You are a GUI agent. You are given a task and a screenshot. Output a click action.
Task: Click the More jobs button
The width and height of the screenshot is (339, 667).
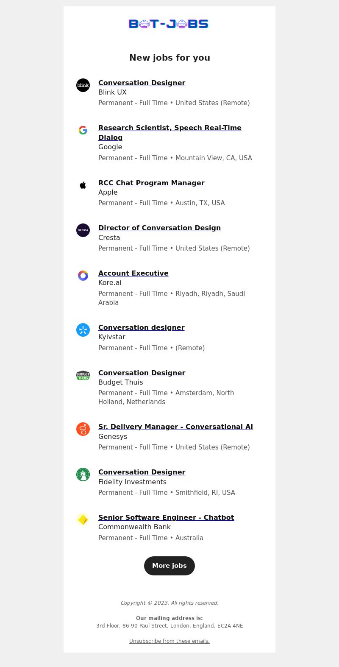coord(169,566)
